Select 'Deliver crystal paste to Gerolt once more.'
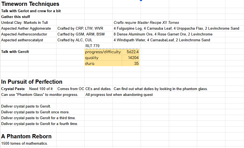This screenshot has width=244, height=148. tap(35, 112)
